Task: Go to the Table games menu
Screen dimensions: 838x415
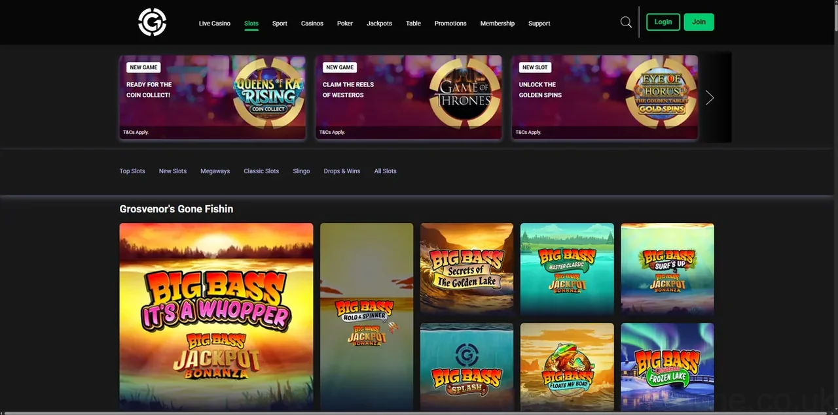Action: pyautogui.click(x=413, y=24)
